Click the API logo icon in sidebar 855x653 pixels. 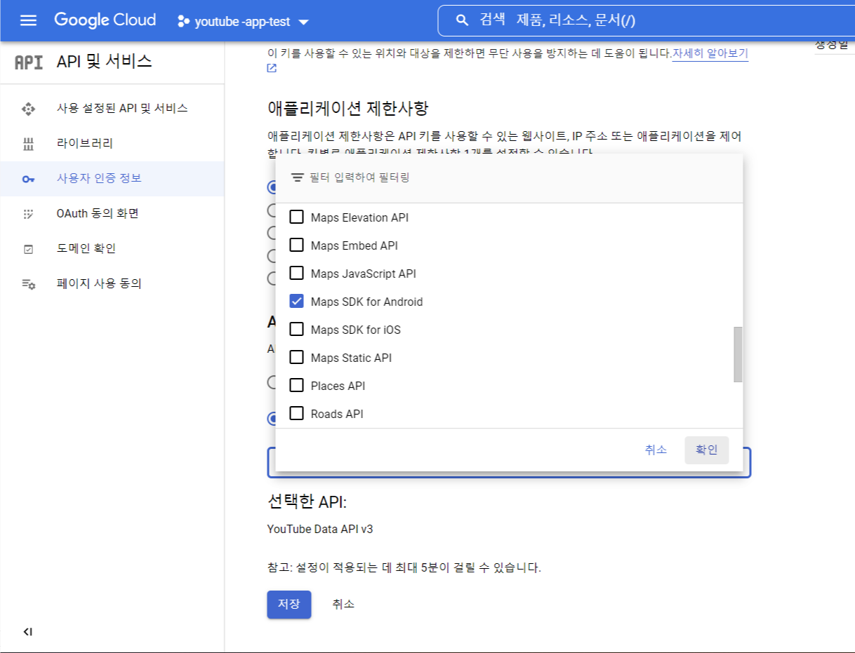click(29, 62)
